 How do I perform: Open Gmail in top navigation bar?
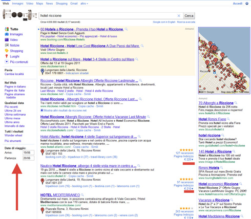pyautogui.click(x=74, y=4)
